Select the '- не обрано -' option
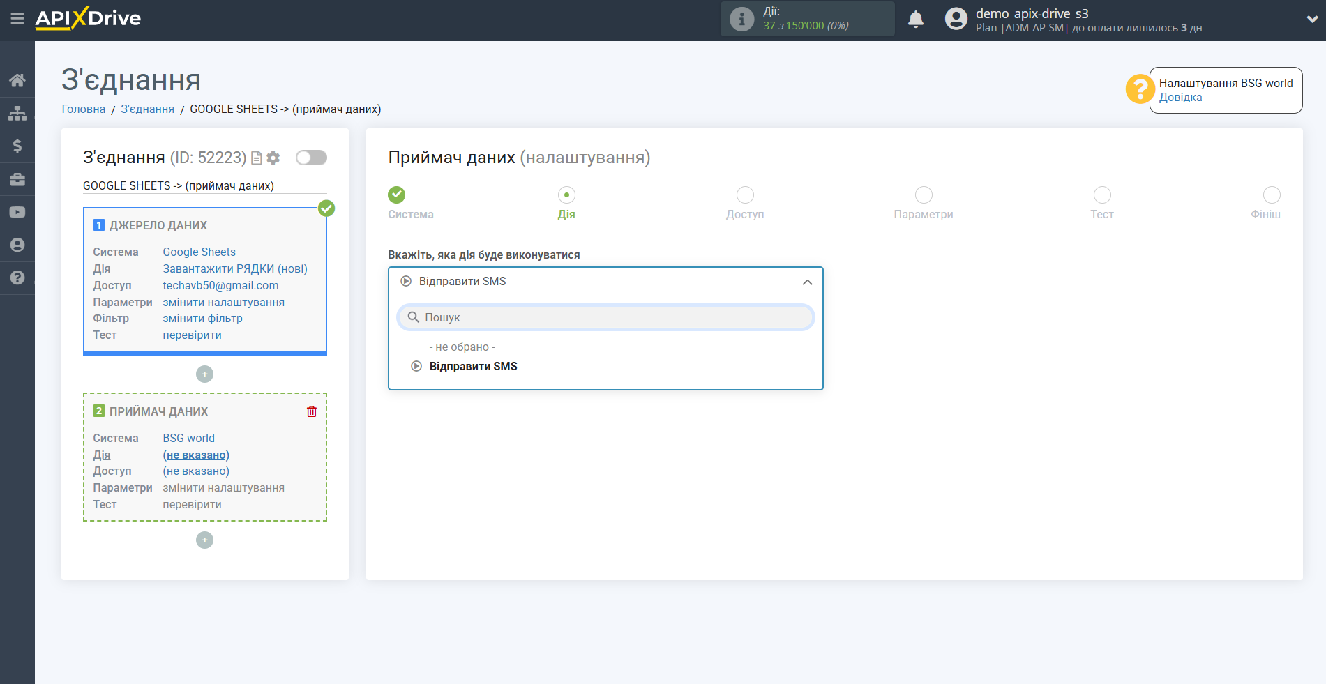This screenshot has height=684, width=1326. pyautogui.click(x=462, y=347)
